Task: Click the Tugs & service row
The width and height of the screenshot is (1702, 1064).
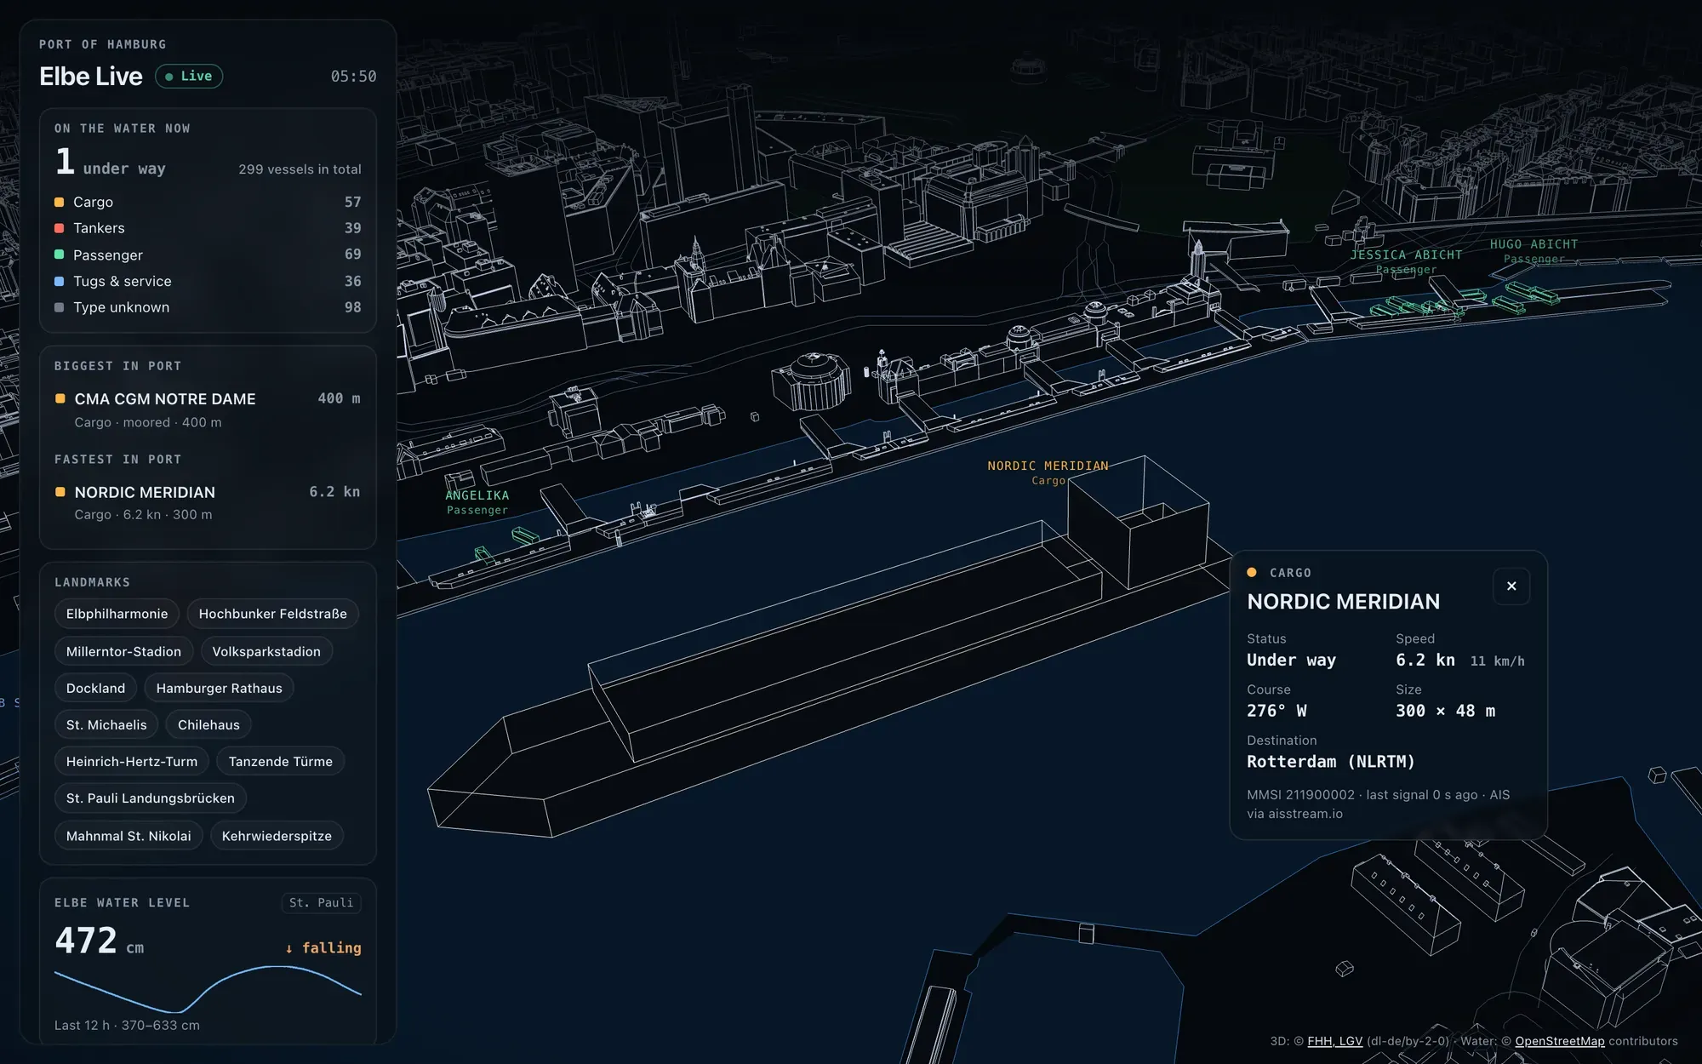Action: click(208, 281)
